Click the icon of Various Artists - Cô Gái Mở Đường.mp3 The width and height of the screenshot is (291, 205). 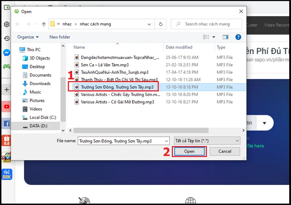(x=77, y=102)
